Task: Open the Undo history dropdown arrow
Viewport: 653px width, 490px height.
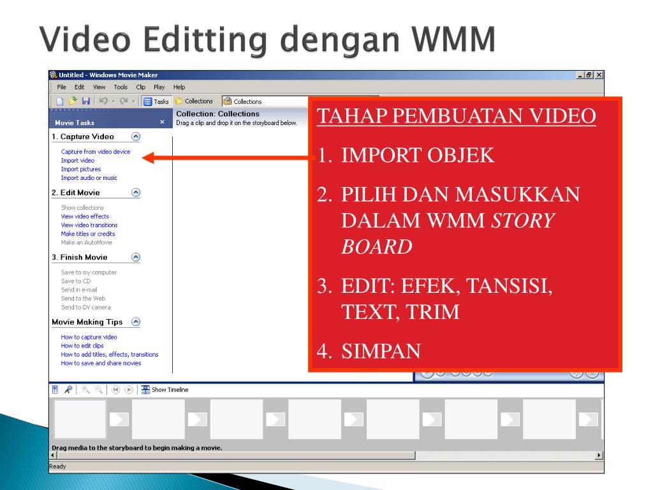Action: (x=113, y=101)
